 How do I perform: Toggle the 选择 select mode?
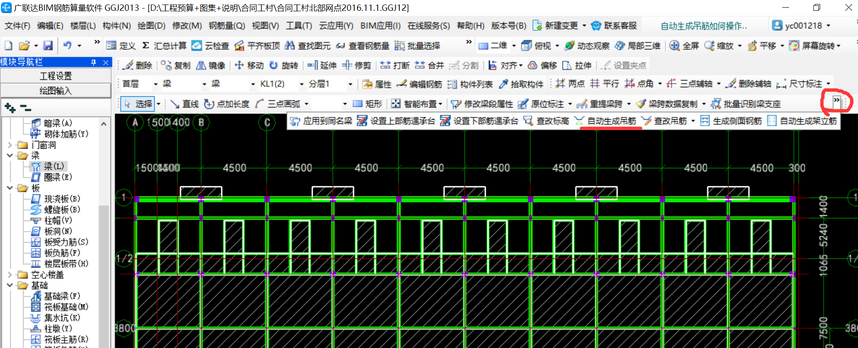coord(138,104)
